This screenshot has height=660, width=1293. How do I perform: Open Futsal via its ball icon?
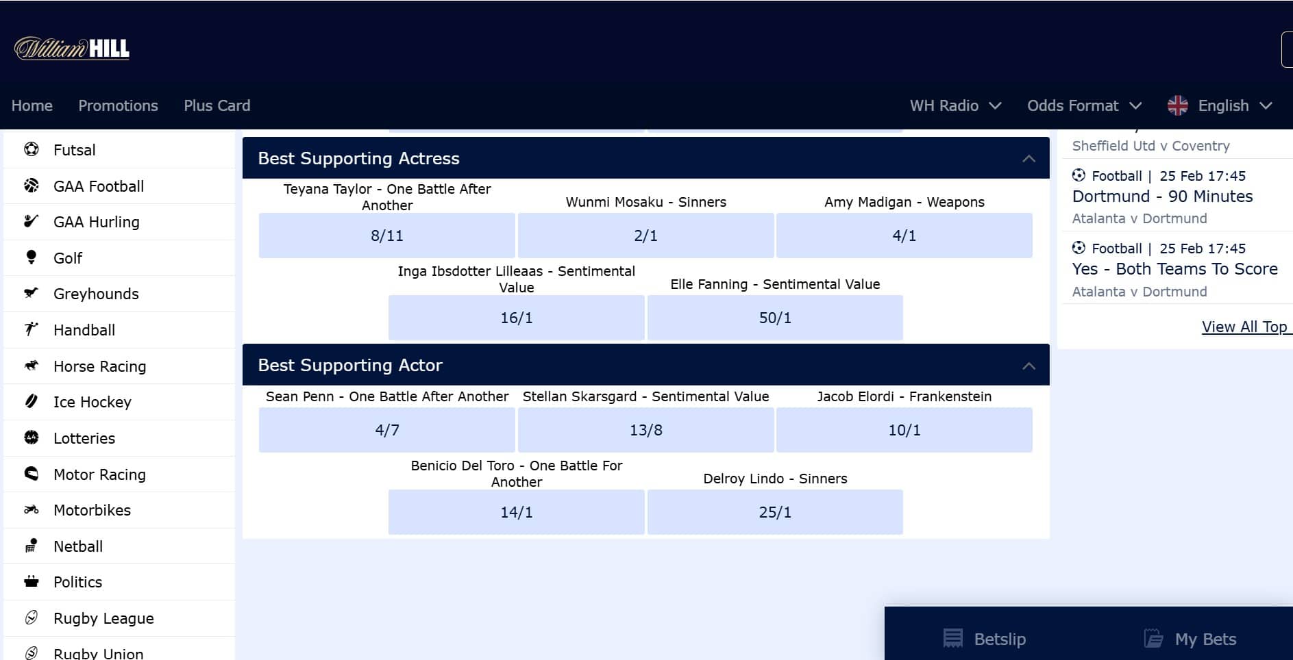(x=32, y=149)
